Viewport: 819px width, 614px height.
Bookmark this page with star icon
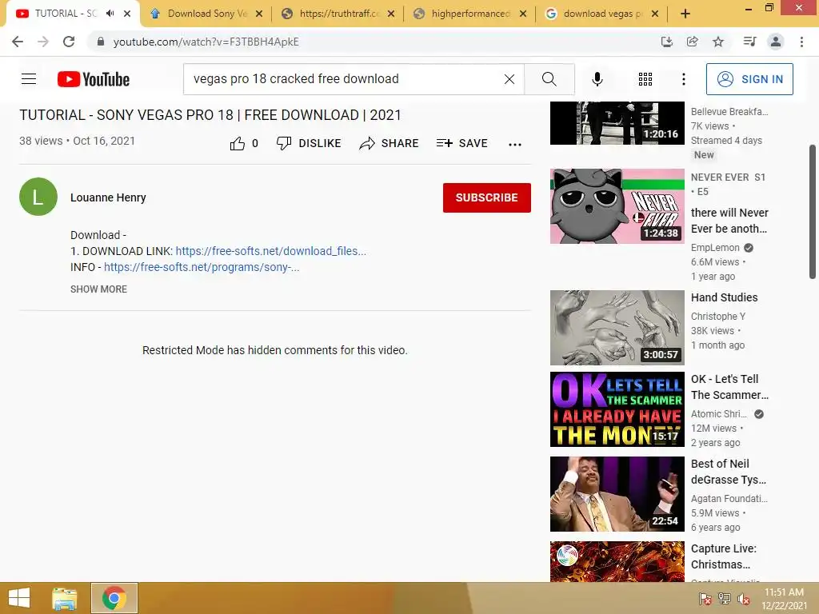718,42
